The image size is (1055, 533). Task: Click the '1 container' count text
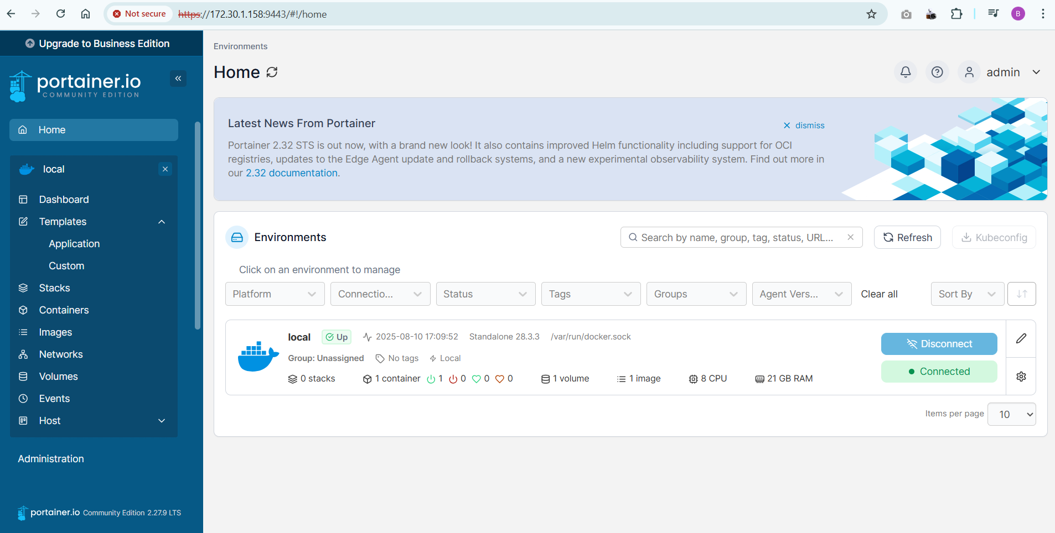click(397, 379)
